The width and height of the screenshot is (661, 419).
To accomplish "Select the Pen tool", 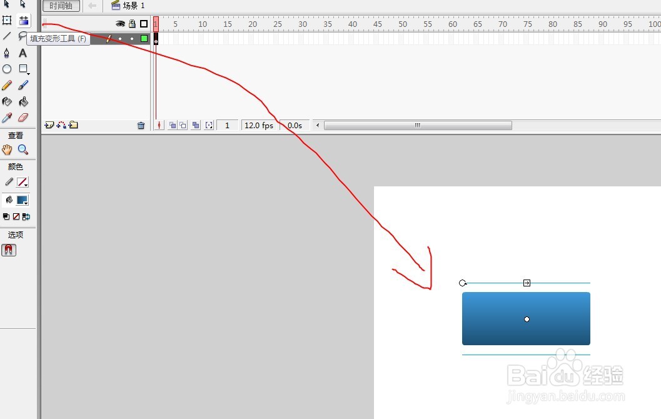I will (x=7, y=53).
